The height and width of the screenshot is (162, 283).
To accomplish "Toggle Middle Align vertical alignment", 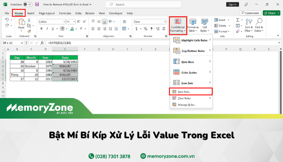I will pos(99,21).
